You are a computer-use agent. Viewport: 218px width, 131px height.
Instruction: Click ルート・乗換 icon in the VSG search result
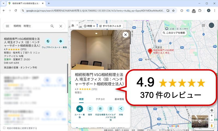(60, 41)
